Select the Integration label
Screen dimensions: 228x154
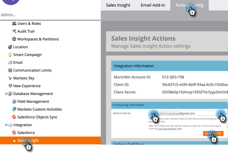pyautogui.click(x=22, y=125)
